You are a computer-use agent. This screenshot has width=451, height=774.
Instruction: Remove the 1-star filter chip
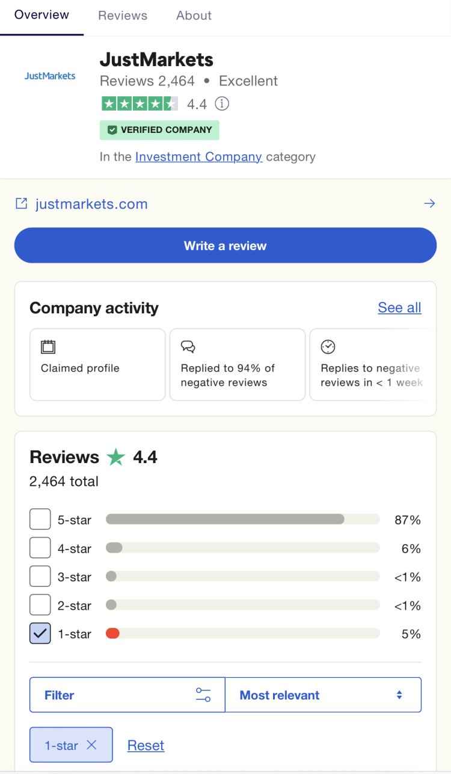[x=91, y=745]
